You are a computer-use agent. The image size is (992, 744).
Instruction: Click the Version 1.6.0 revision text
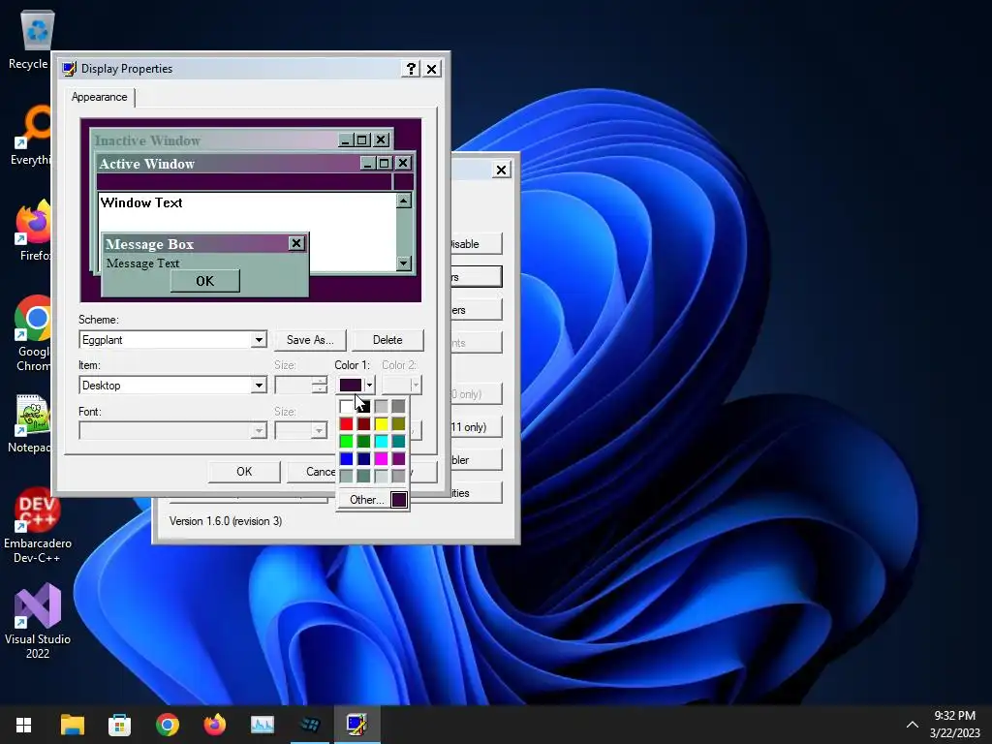point(225,521)
